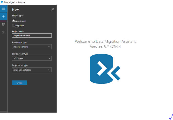The height and width of the screenshot is (120, 173).
Task: Click the Project name input field
Action: (32, 35)
